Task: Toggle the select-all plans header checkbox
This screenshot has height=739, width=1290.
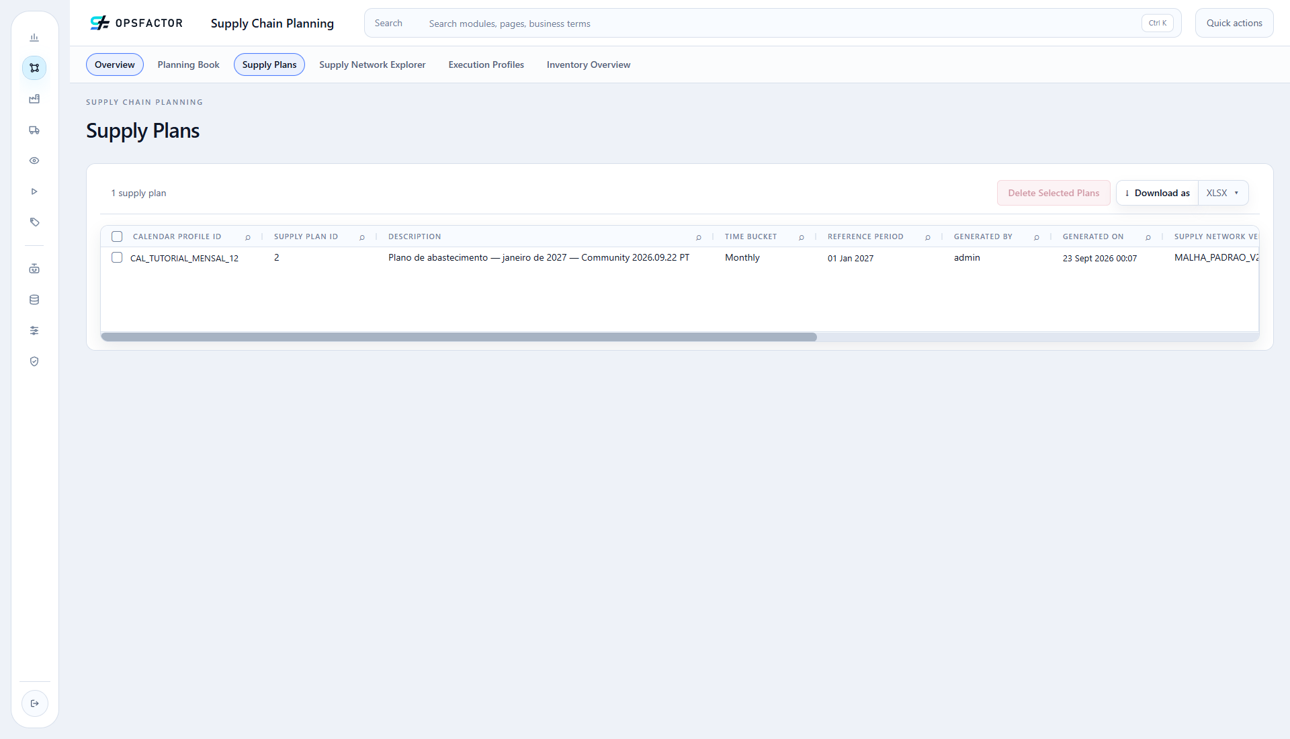Action: 117,236
